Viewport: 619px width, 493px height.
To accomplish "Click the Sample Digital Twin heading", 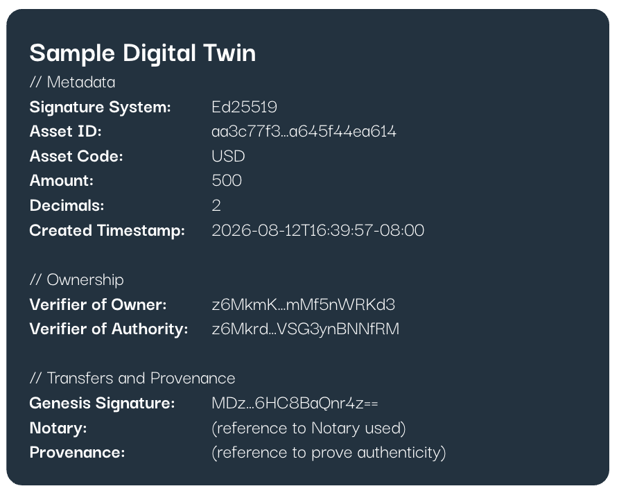I will point(143,53).
